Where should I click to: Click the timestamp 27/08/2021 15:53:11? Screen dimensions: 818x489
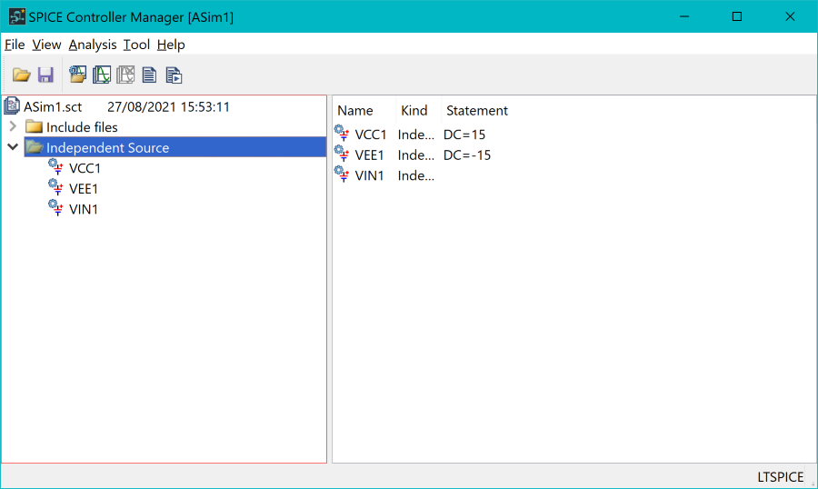coord(168,107)
